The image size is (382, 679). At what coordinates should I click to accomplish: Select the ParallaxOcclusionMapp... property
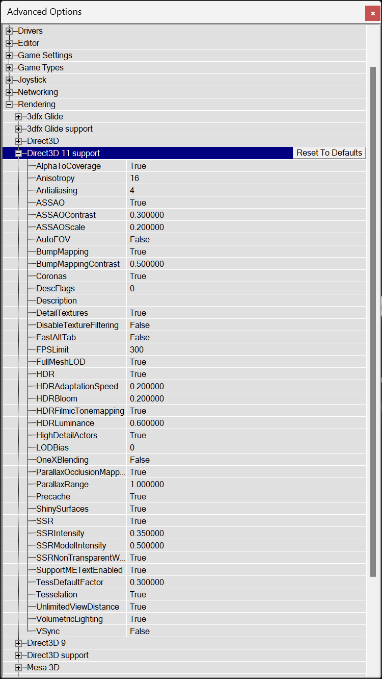(x=80, y=472)
